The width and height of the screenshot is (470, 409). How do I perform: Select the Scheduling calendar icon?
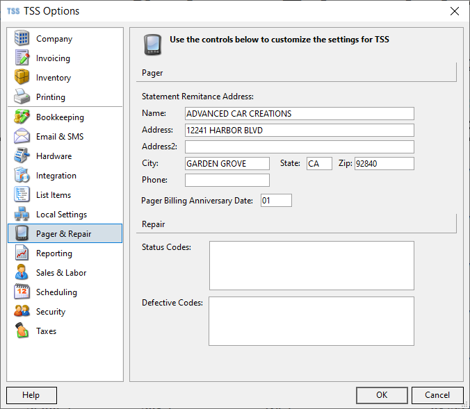[x=22, y=292]
